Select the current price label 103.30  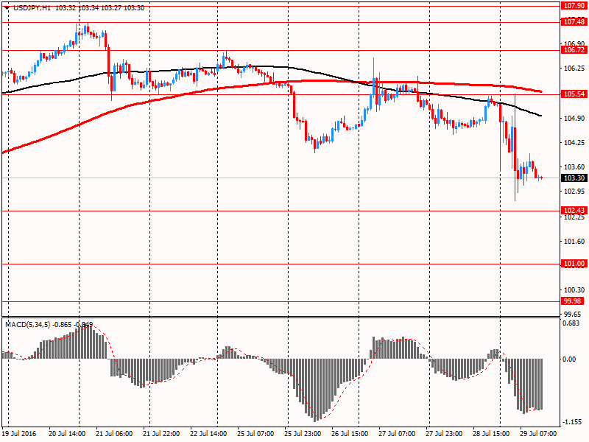click(574, 178)
